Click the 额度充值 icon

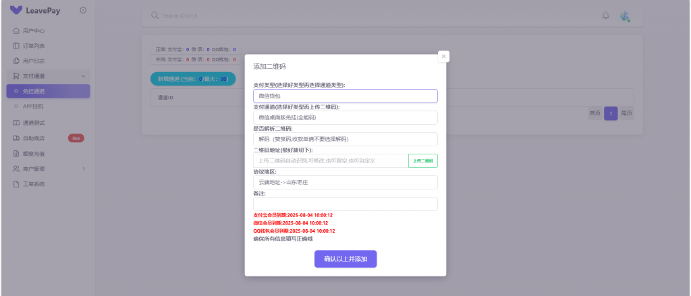point(16,154)
